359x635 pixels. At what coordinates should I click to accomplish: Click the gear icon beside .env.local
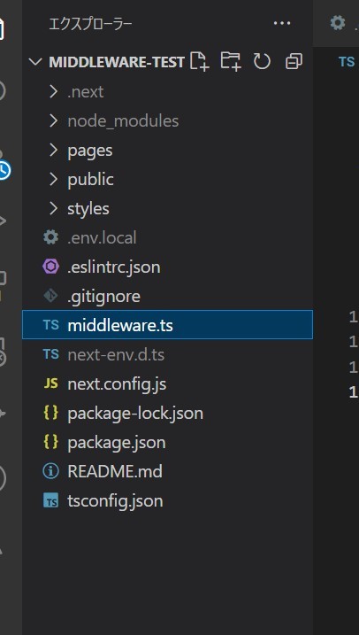(x=51, y=237)
